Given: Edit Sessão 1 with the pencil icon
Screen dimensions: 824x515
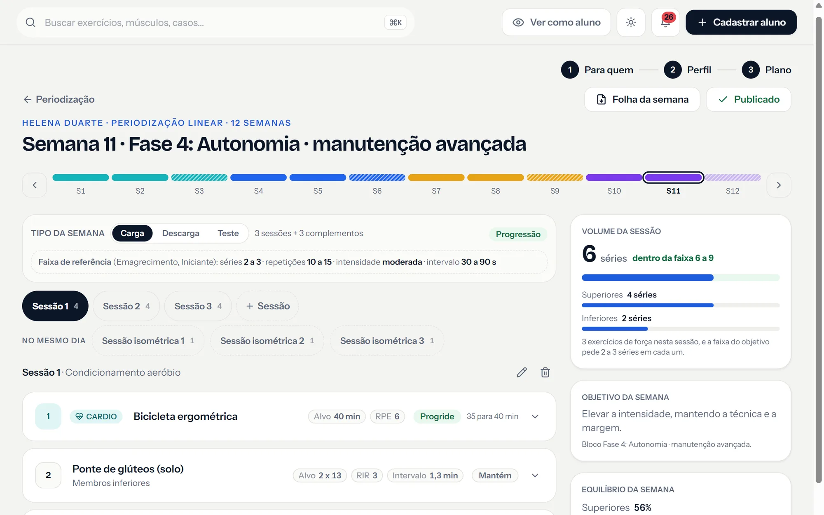Looking at the screenshot, I should point(522,372).
